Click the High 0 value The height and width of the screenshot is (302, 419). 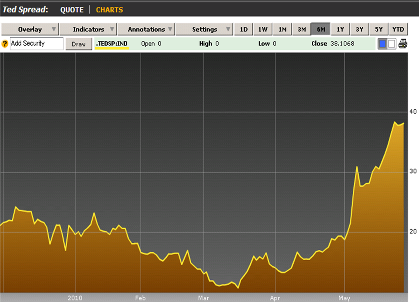(x=209, y=43)
